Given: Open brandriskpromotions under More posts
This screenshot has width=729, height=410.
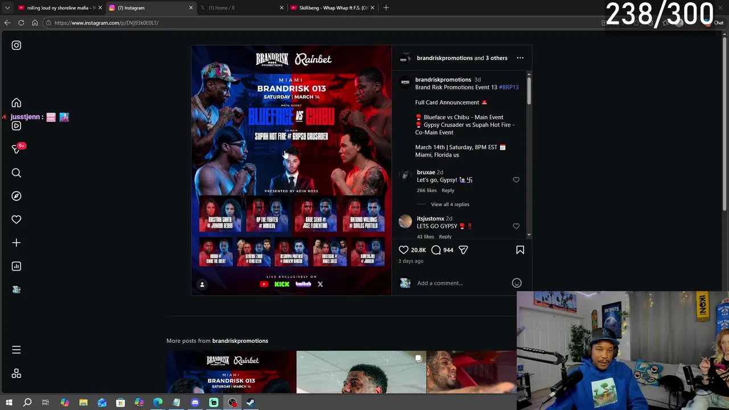Looking at the screenshot, I should click(x=240, y=341).
